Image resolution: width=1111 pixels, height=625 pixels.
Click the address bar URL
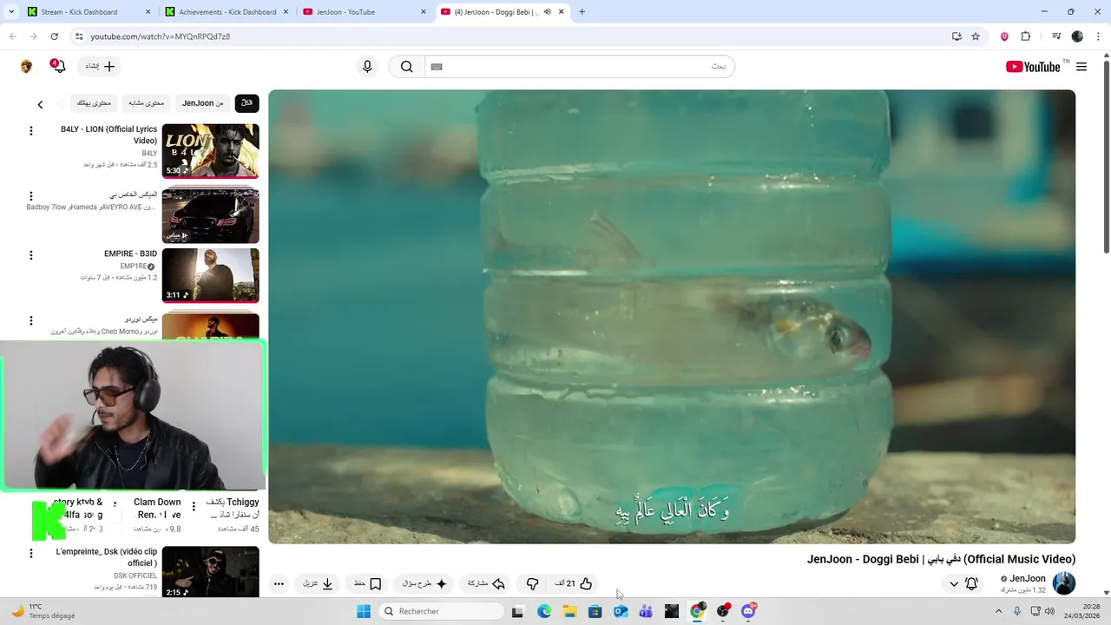161,36
